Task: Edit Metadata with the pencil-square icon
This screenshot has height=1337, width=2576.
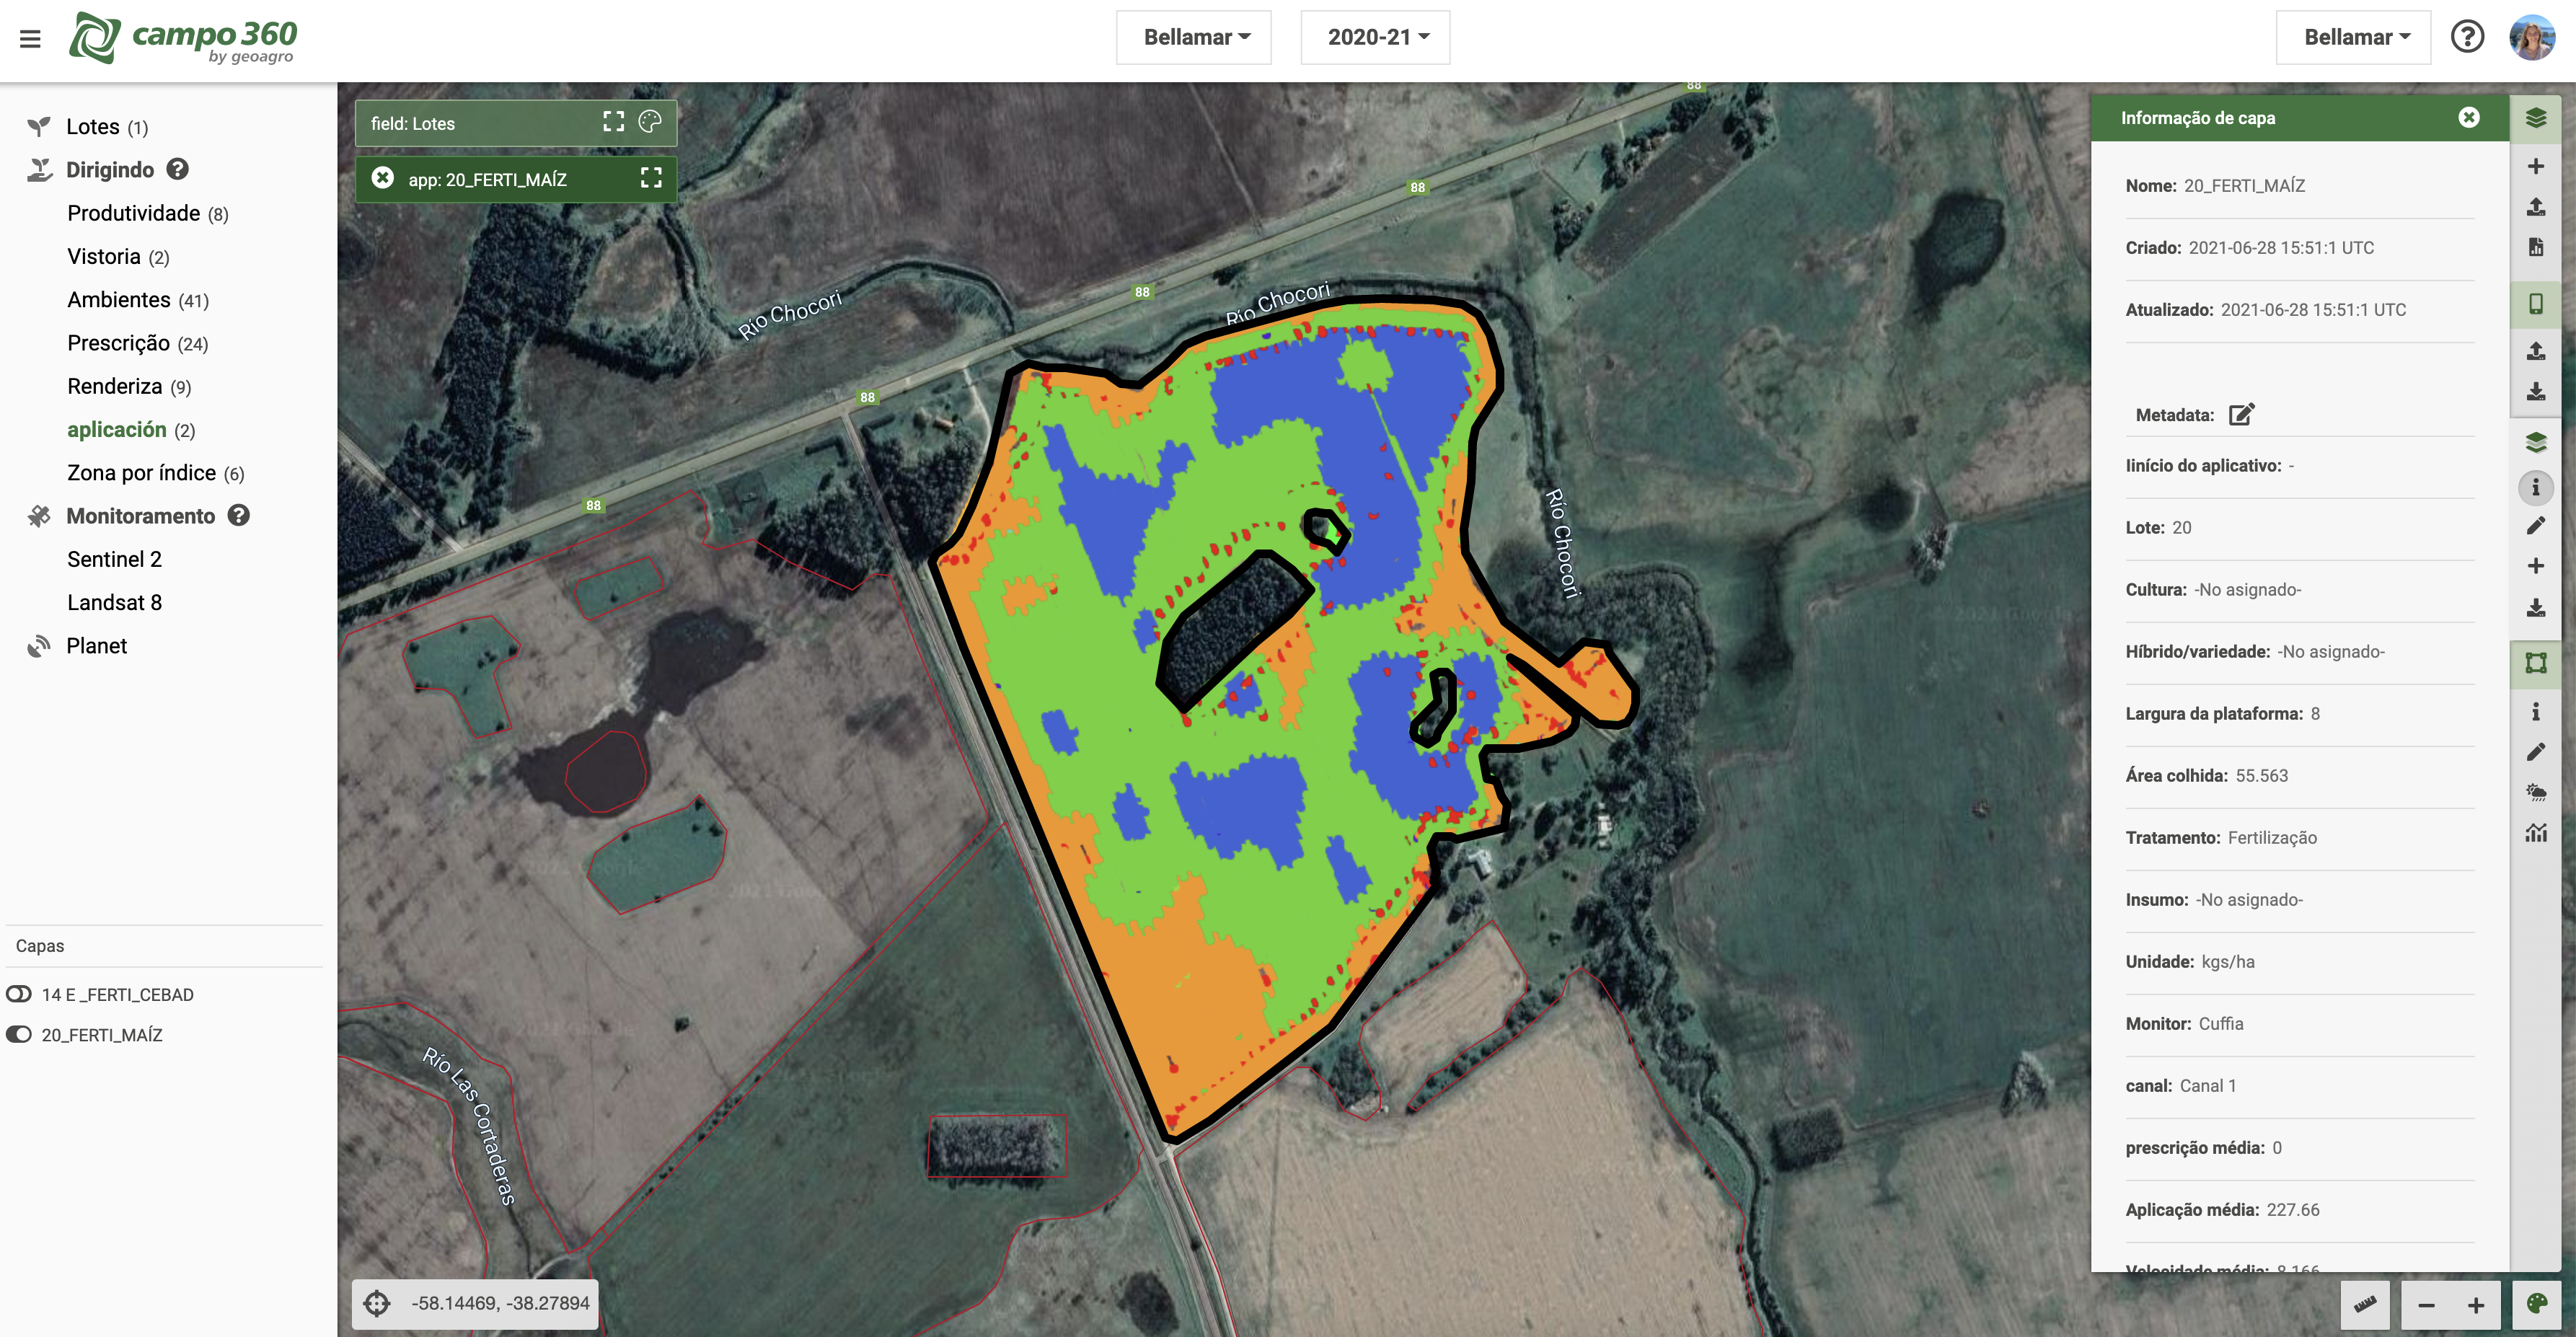Action: (2242, 414)
